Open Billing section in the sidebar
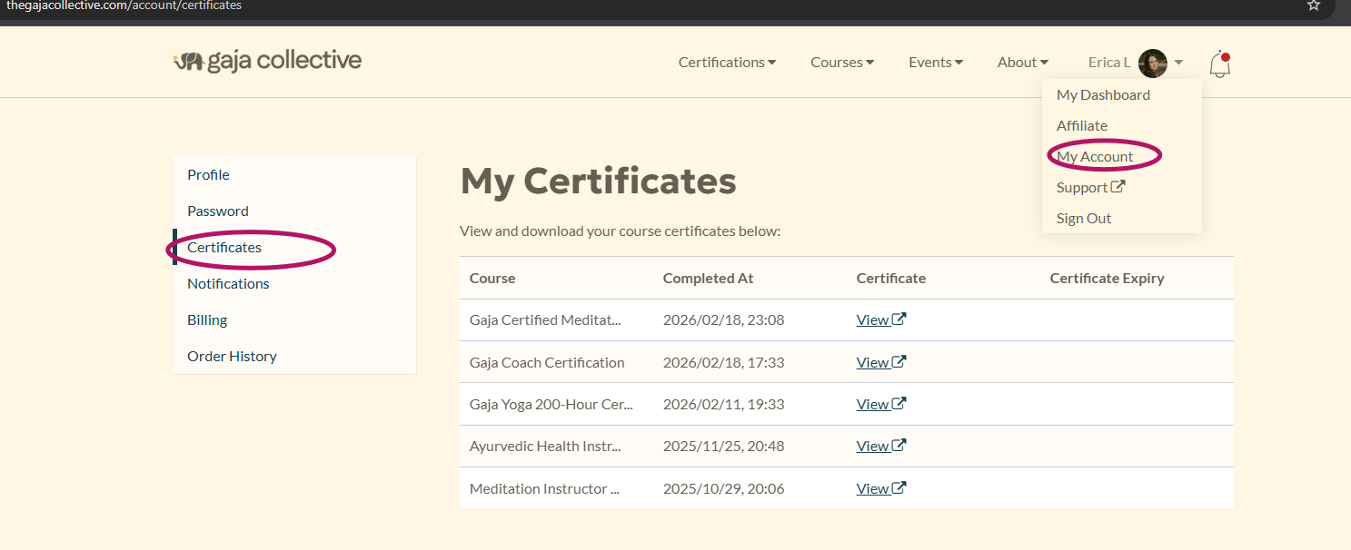1351x550 pixels. tap(207, 319)
